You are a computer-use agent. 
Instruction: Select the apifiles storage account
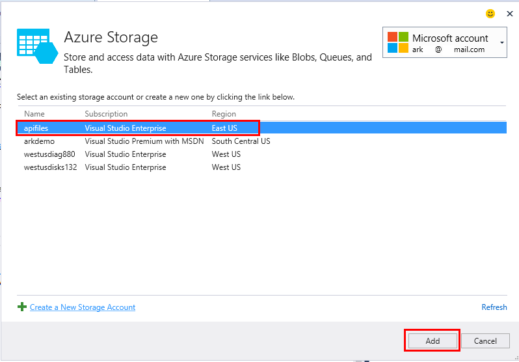36,128
